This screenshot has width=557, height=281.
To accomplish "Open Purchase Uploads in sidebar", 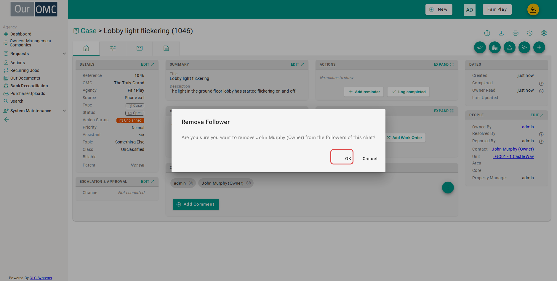I will (x=28, y=93).
